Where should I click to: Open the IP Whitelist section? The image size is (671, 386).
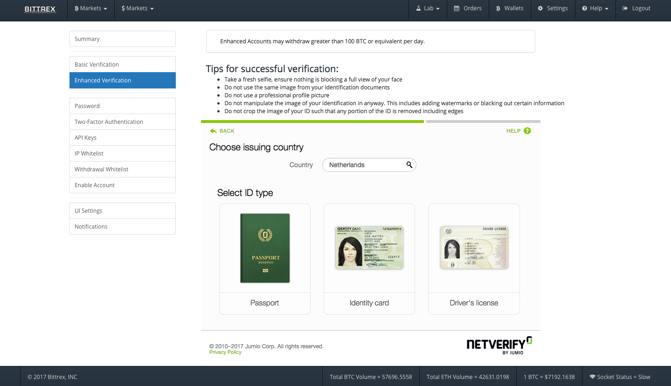pyautogui.click(x=123, y=153)
